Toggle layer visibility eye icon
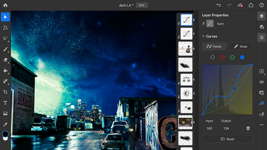The height and width of the screenshot is (150, 267). point(262,82)
